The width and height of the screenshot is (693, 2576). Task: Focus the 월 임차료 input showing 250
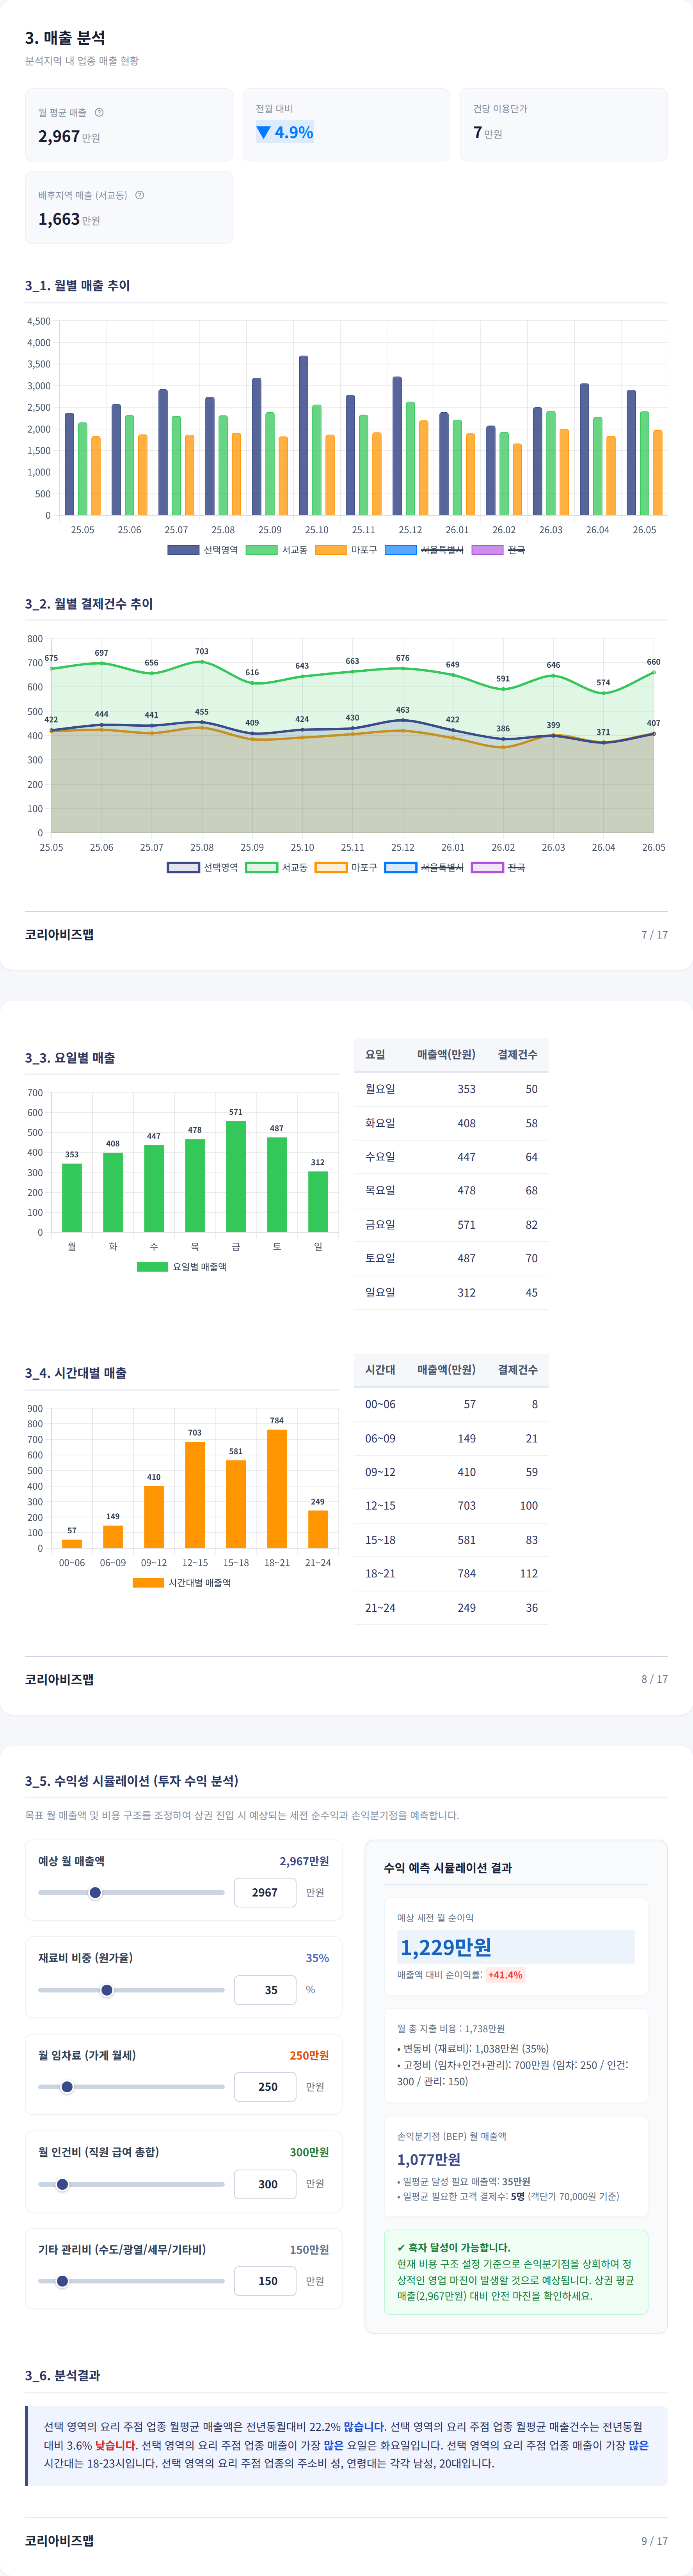[x=265, y=2087]
